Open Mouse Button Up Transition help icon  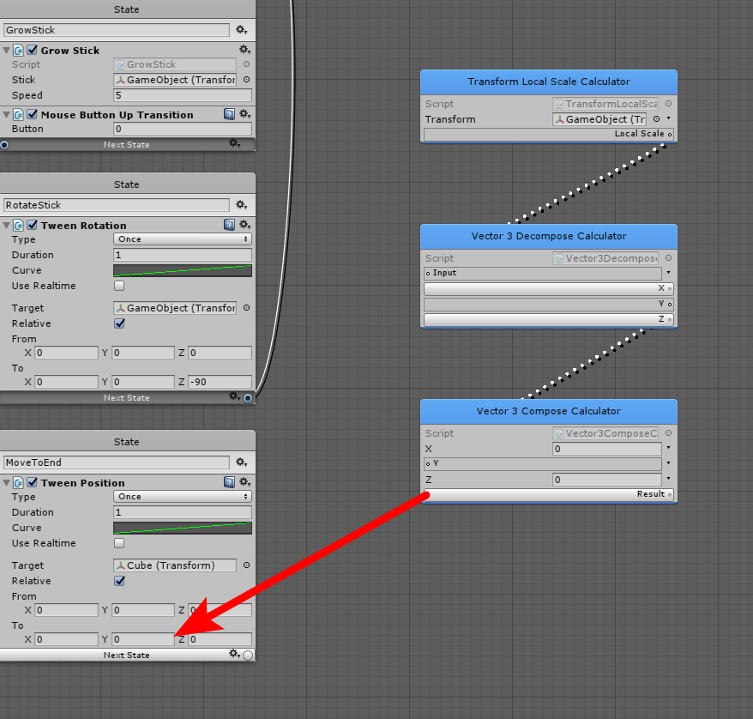tap(229, 114)
